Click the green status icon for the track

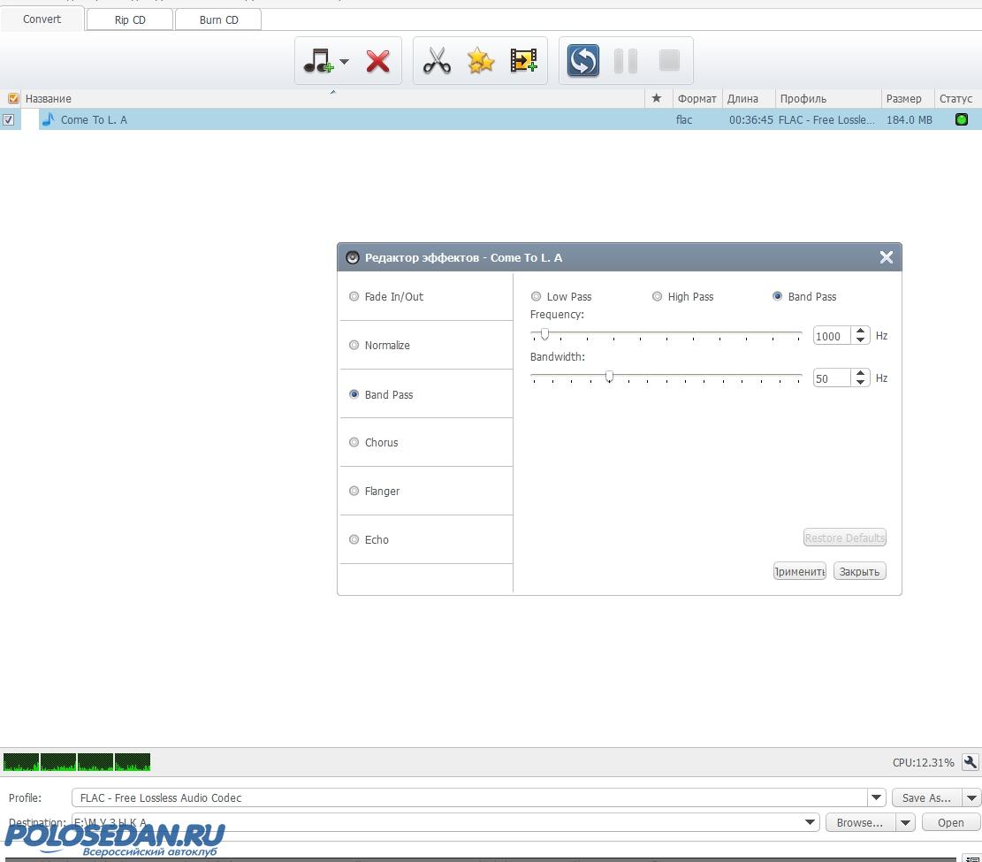coord(962,119)
